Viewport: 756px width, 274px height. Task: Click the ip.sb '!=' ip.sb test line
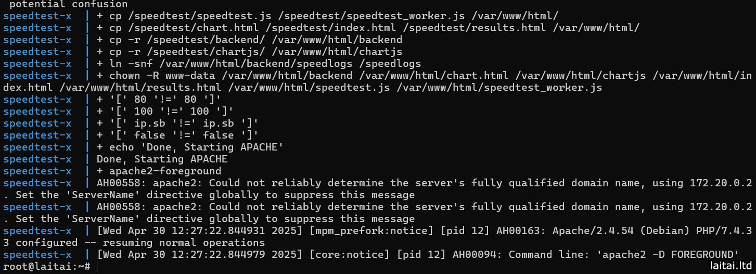pyautogui.click(x=177, y=124)
